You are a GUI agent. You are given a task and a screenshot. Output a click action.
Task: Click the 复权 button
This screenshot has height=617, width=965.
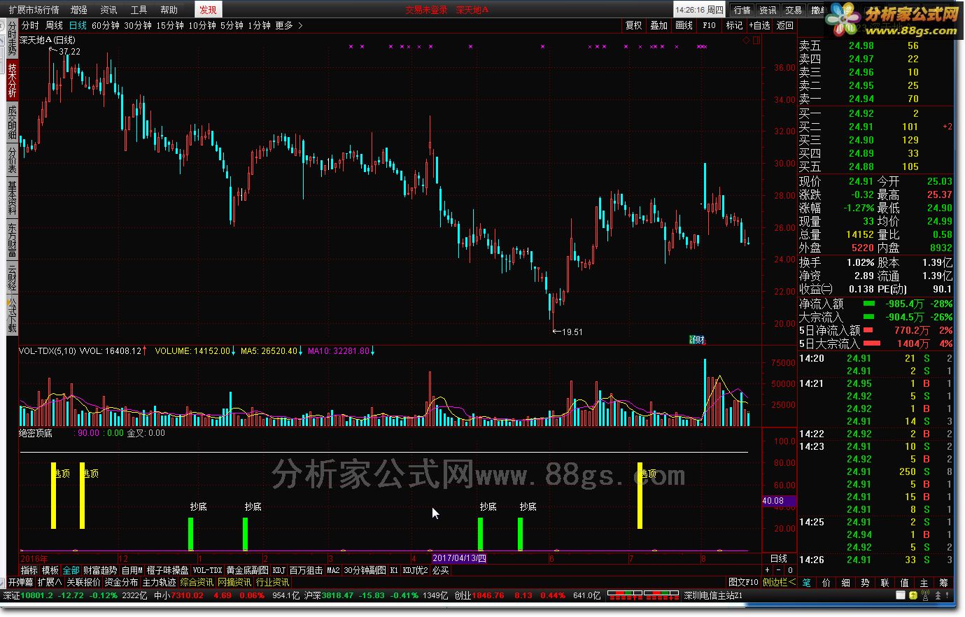point(634,25)
